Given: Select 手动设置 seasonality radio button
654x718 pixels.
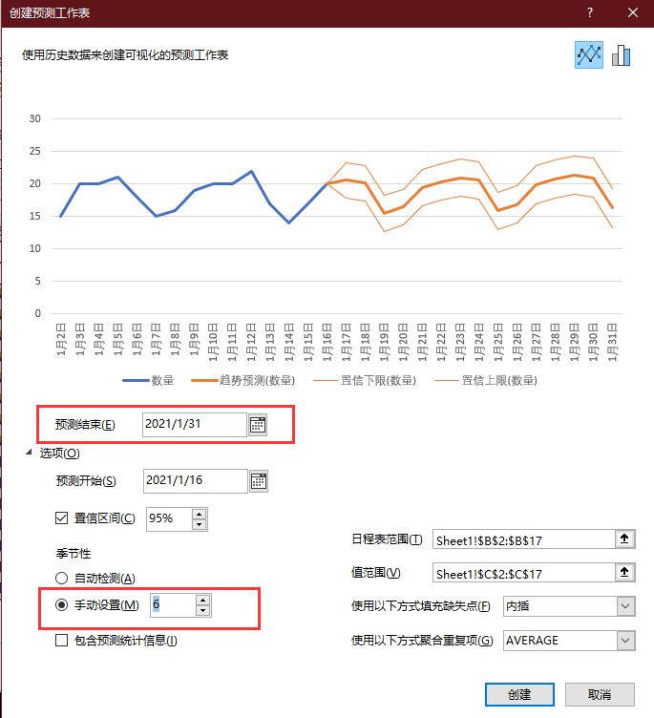Looking at the screenshot, I should click(61, 605).
